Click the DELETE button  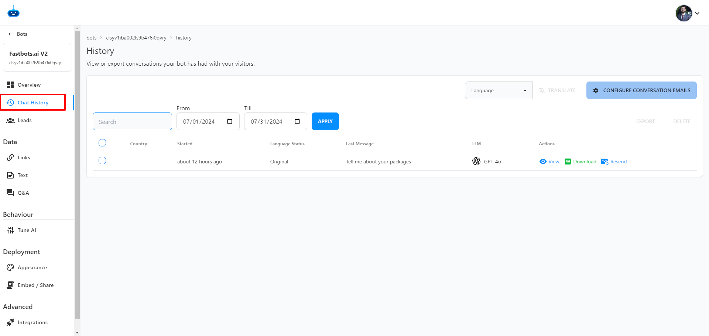click(682, 121)
